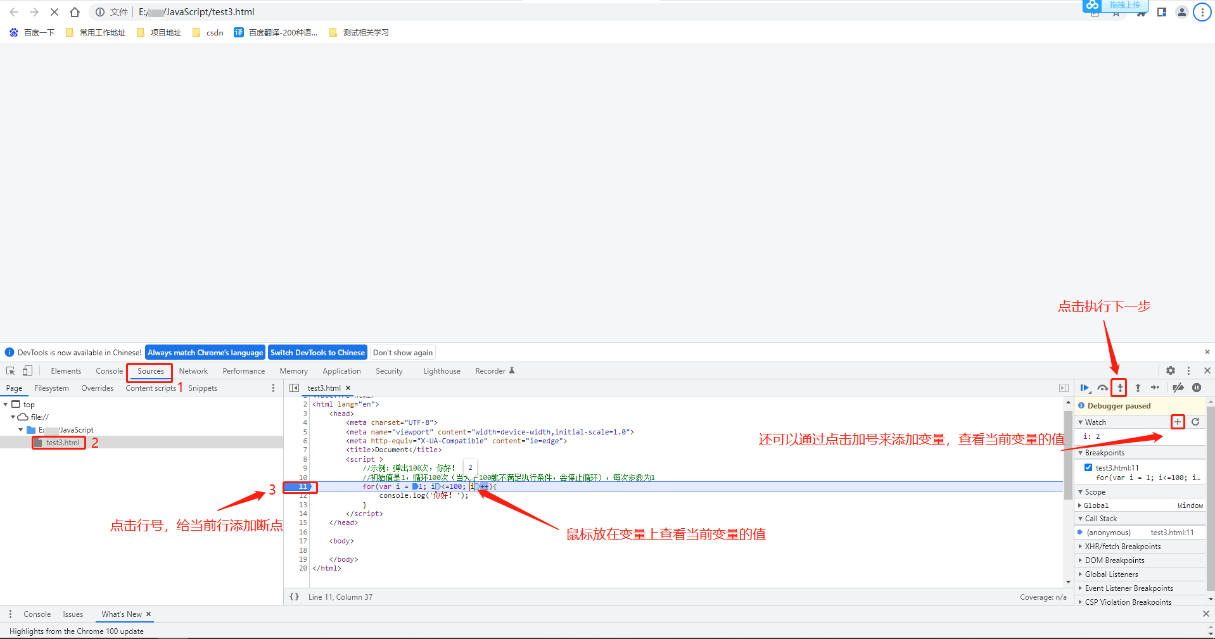The height and width of the screenshot is (639, 1215).
Task: Close the DevTools panel
Action: [x=1207, y=370]
